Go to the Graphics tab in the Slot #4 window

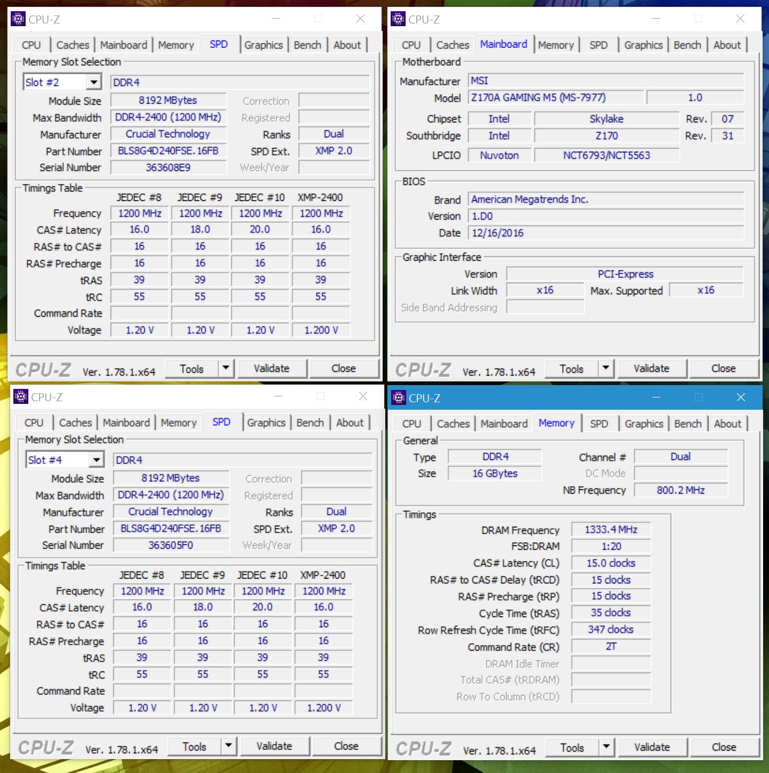pyautogui.click(x=266, y=423)
